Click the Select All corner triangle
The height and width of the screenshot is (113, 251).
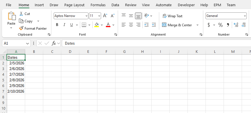(4, 52)
